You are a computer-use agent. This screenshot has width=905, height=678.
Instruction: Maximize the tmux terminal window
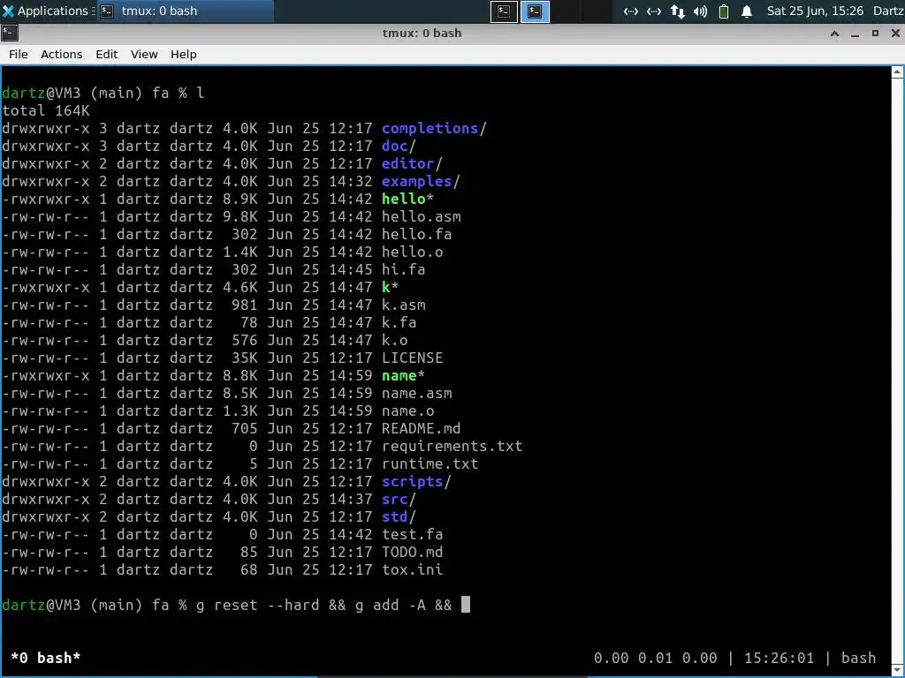(x=875, y=34)
